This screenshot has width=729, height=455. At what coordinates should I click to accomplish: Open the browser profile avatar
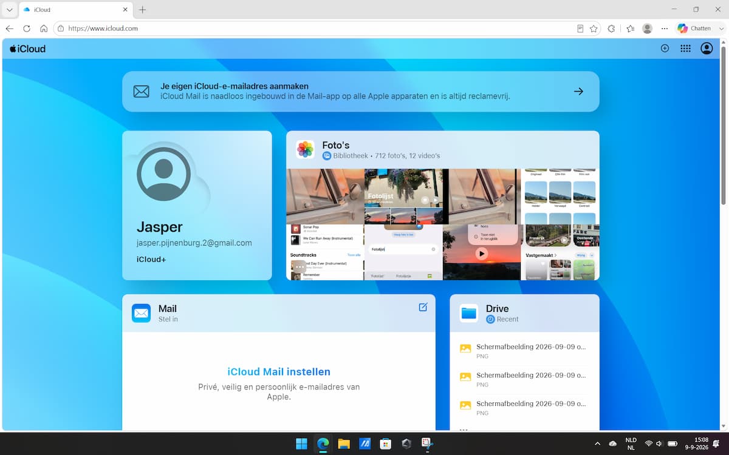pos(648,29)
